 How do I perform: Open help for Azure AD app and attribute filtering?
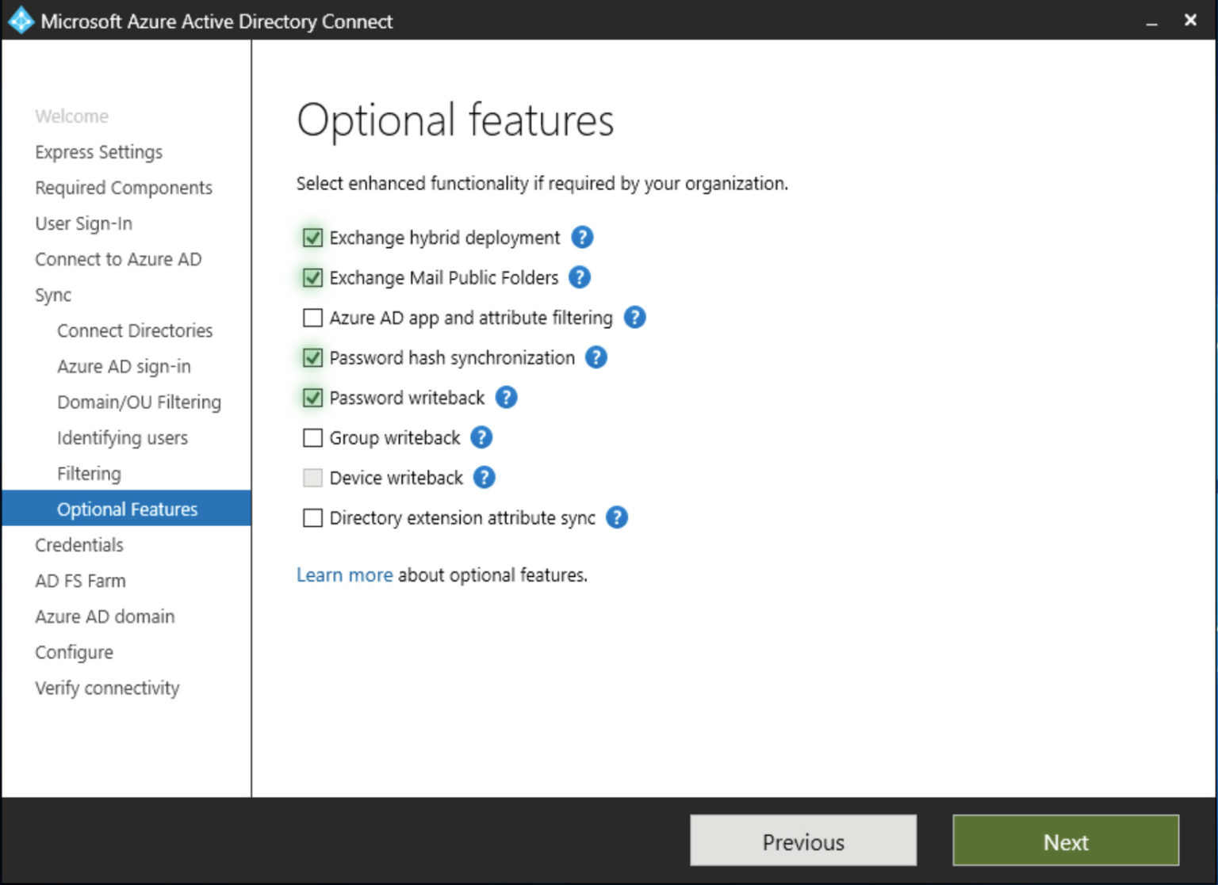pyautogui.click(x=634, y=317)
